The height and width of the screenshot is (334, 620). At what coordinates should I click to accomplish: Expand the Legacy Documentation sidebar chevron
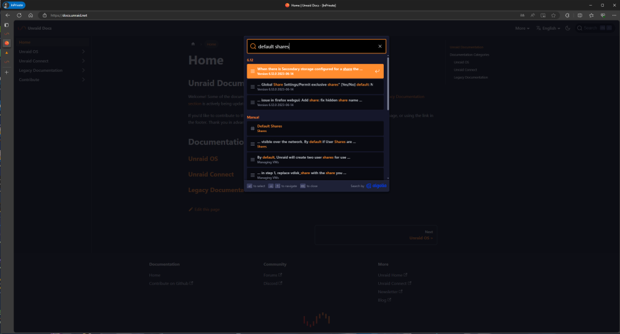click(x=84, y=71)
